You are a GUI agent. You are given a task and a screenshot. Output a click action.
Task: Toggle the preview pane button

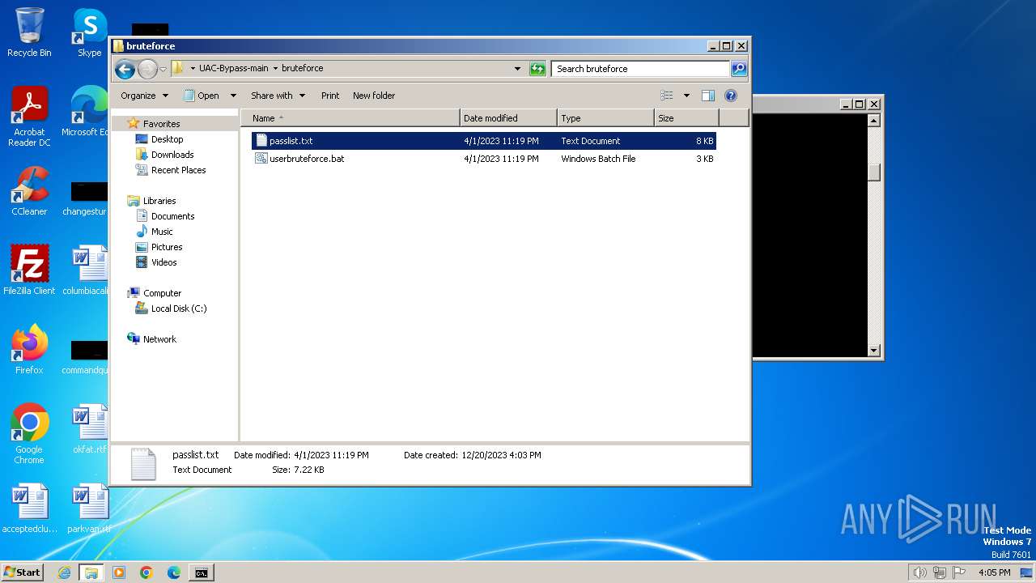click(708, 96)
